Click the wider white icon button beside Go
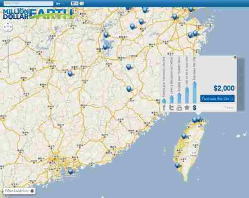249x198 pixels. pos(74,3)
